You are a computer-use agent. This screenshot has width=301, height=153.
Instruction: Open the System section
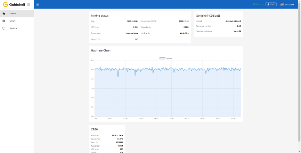[x=13, y=28]
